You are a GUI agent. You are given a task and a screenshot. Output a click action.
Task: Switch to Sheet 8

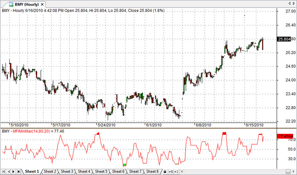pyautogui.click(x=152, y=171)
